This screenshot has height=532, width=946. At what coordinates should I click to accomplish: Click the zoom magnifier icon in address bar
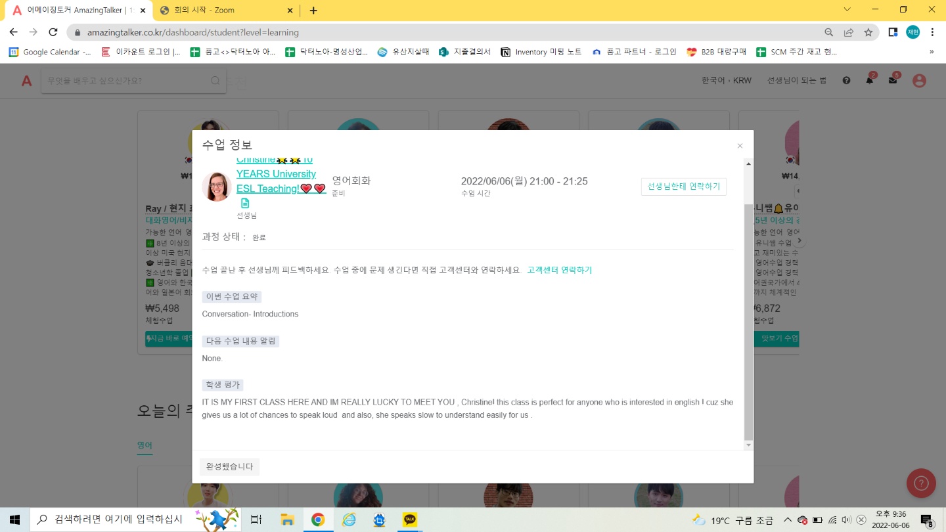pyautogui.click(x=829, y=32)
